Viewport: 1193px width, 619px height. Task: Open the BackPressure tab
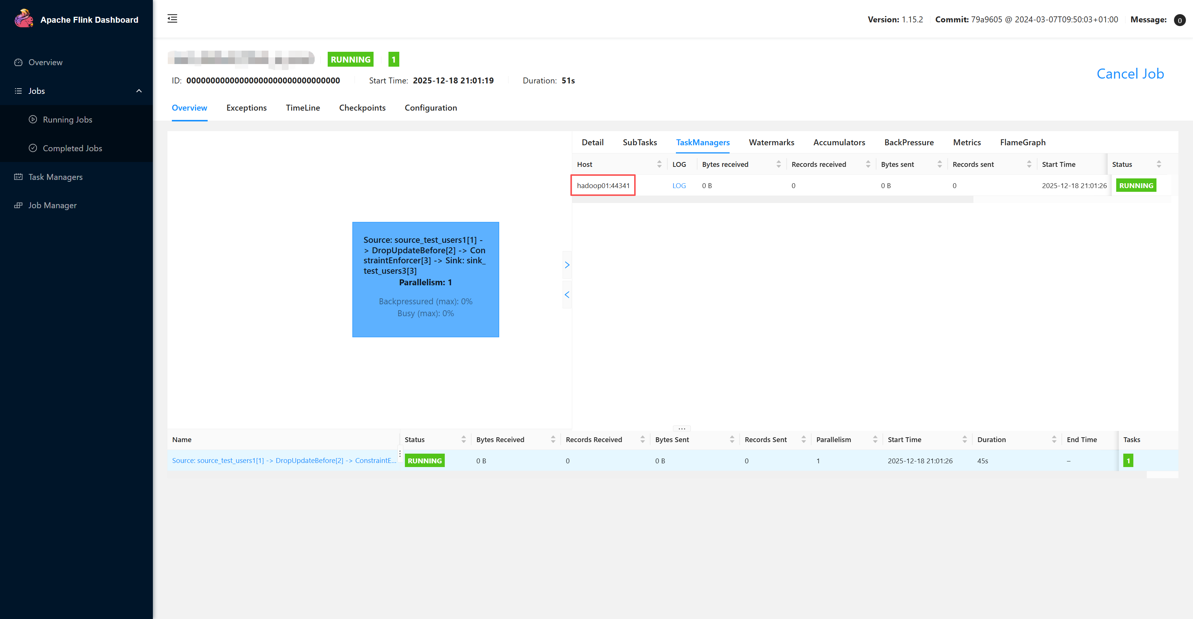point(909,143)
